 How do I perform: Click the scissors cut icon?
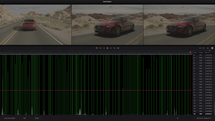point(208,48)
